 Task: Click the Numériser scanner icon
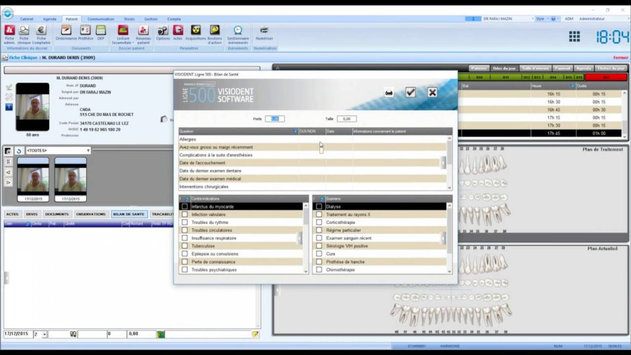click(264, 31)
